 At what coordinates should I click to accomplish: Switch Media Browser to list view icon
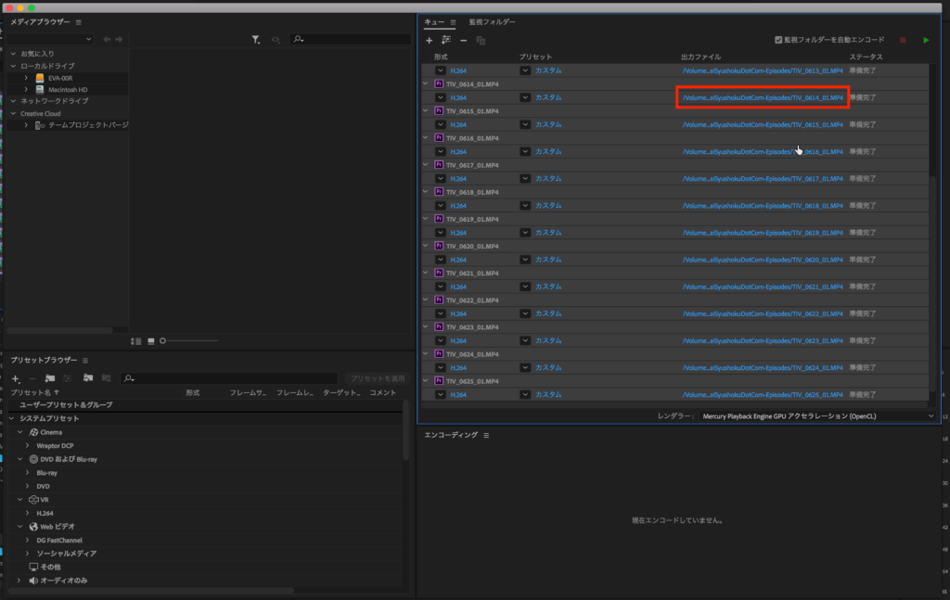click(x=136, y=341)
